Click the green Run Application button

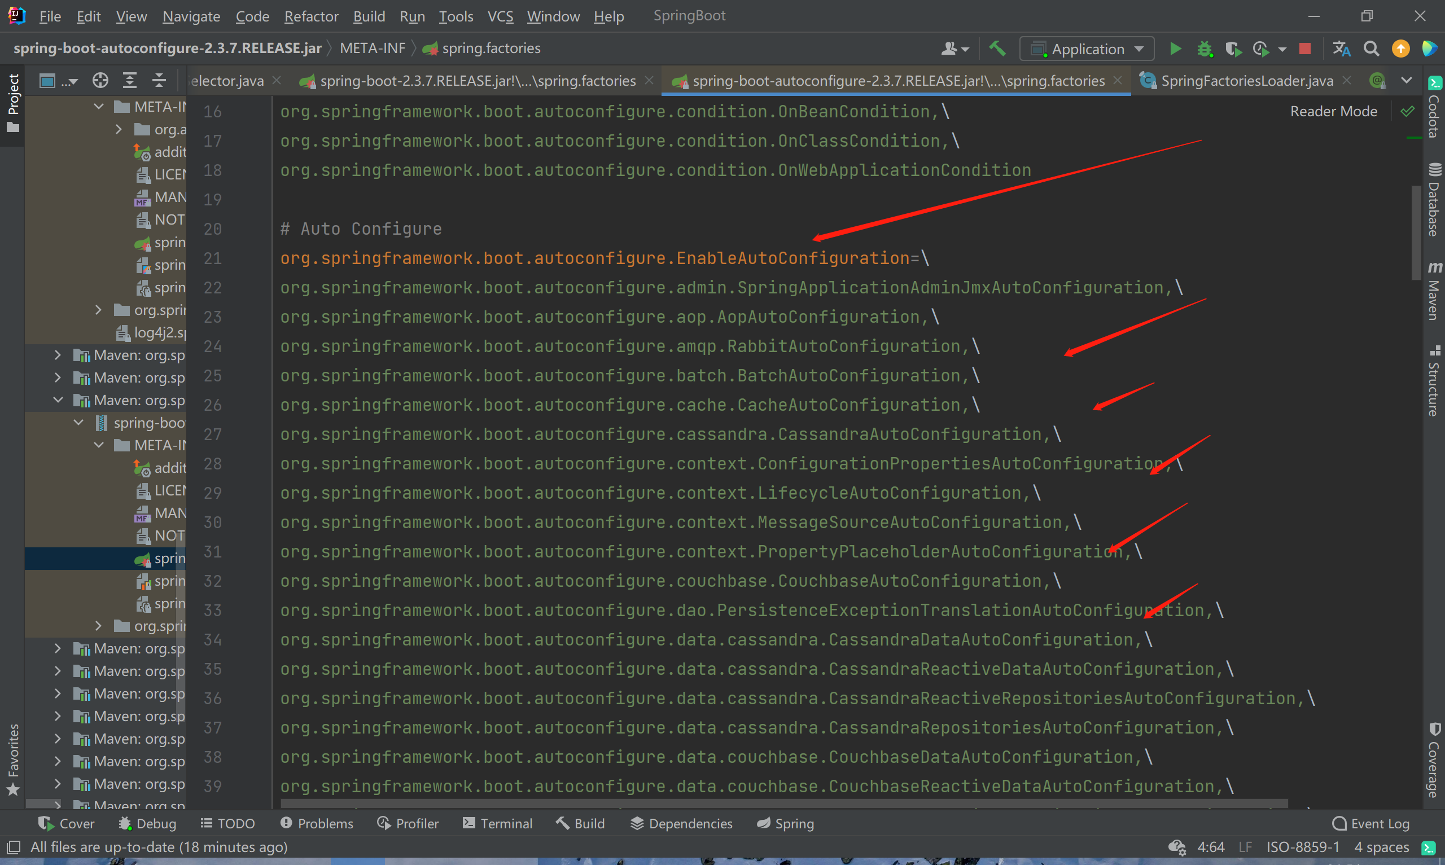1175,49
